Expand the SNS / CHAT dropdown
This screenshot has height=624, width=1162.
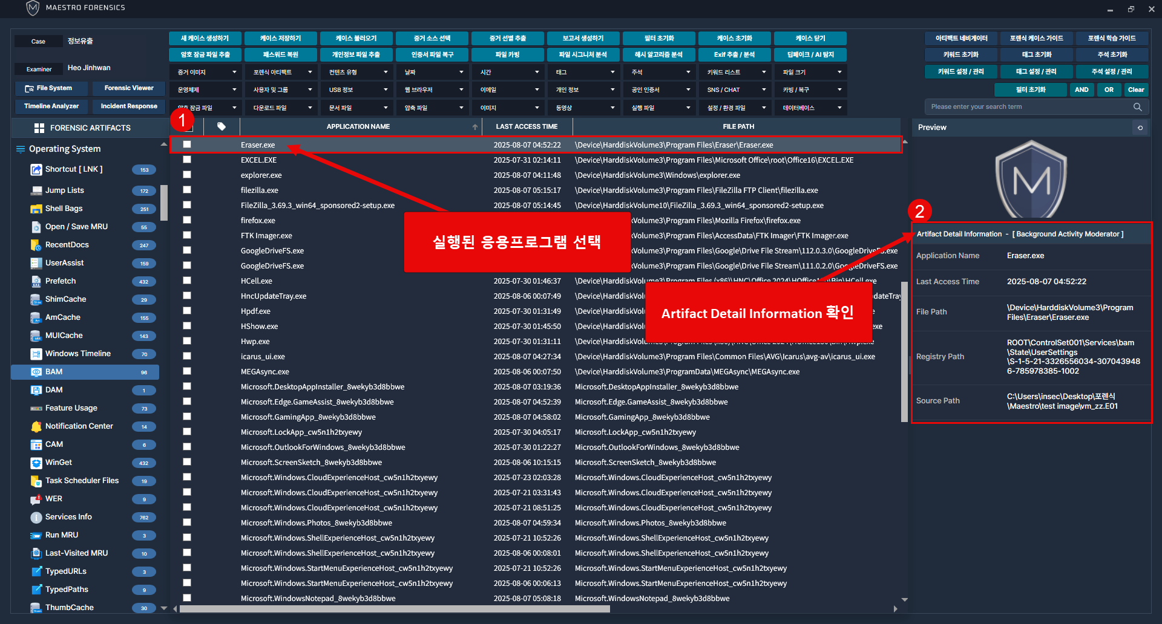point(735,90)
